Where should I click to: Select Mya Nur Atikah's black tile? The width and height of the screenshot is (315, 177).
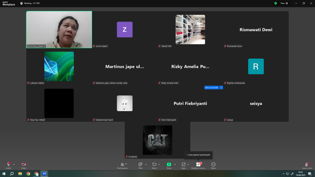click(x=59, y=103)
